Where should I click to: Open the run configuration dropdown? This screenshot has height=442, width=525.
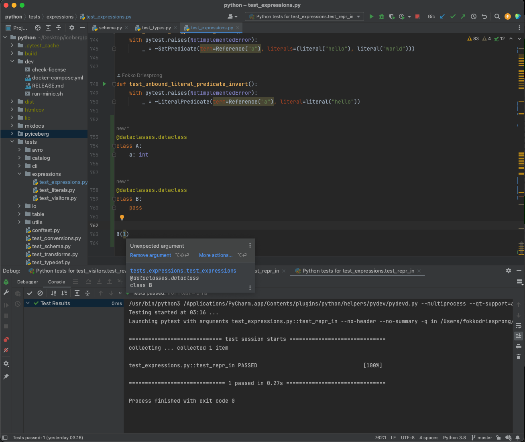305,16
